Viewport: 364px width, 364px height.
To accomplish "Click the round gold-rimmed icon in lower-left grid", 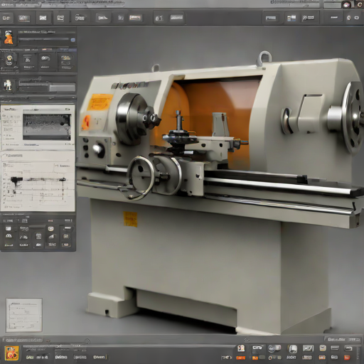I will point(50,229).
